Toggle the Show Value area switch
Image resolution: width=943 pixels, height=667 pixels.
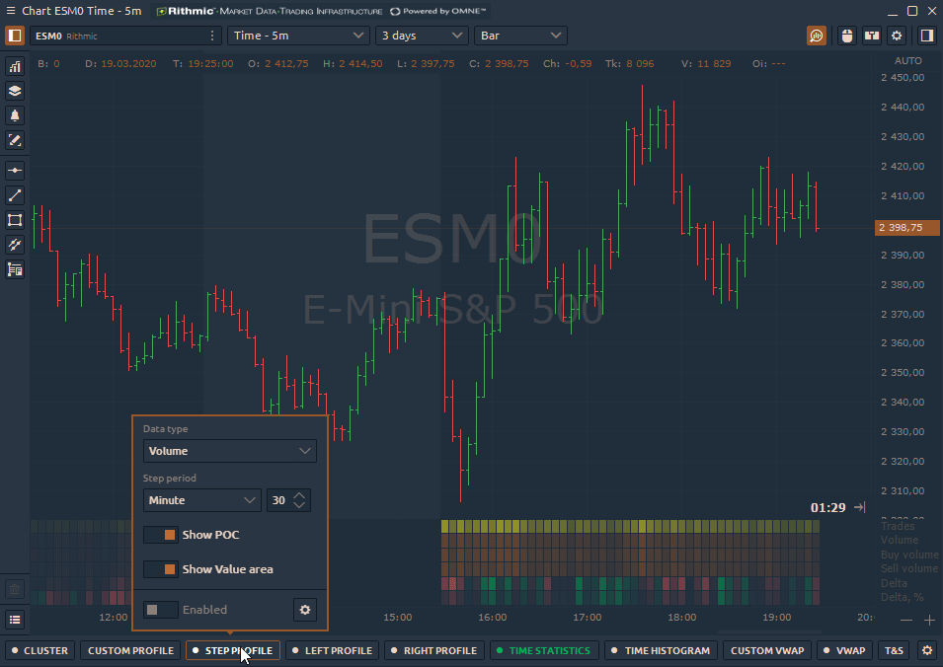click(161, 569)
